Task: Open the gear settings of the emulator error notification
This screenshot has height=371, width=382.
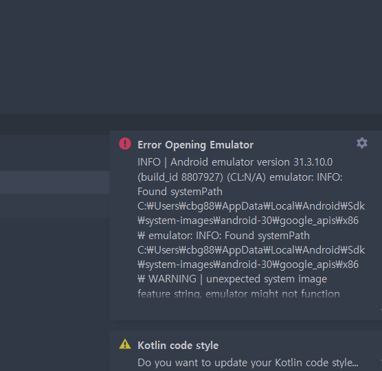Action: point(362,143)
